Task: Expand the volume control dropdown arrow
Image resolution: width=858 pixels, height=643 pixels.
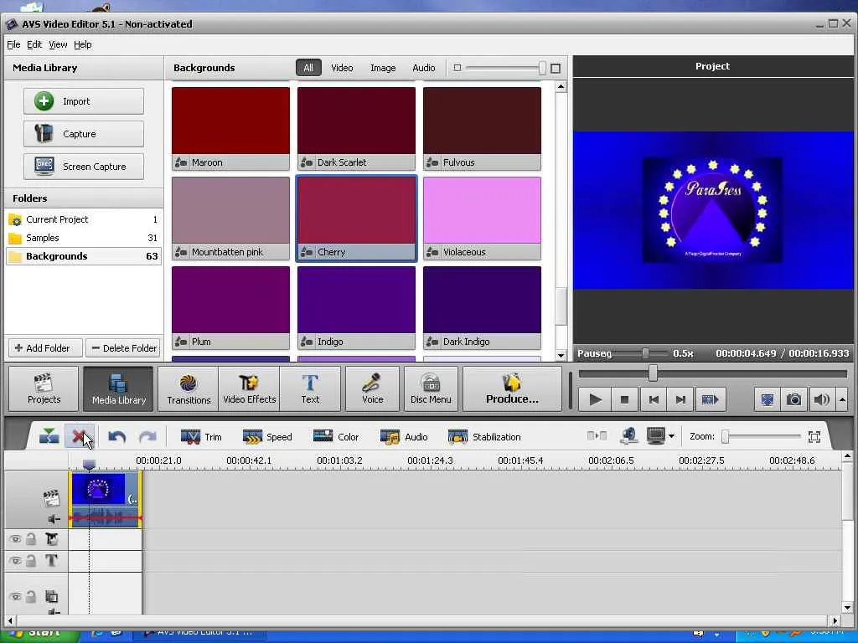Action: click(842, 400)
